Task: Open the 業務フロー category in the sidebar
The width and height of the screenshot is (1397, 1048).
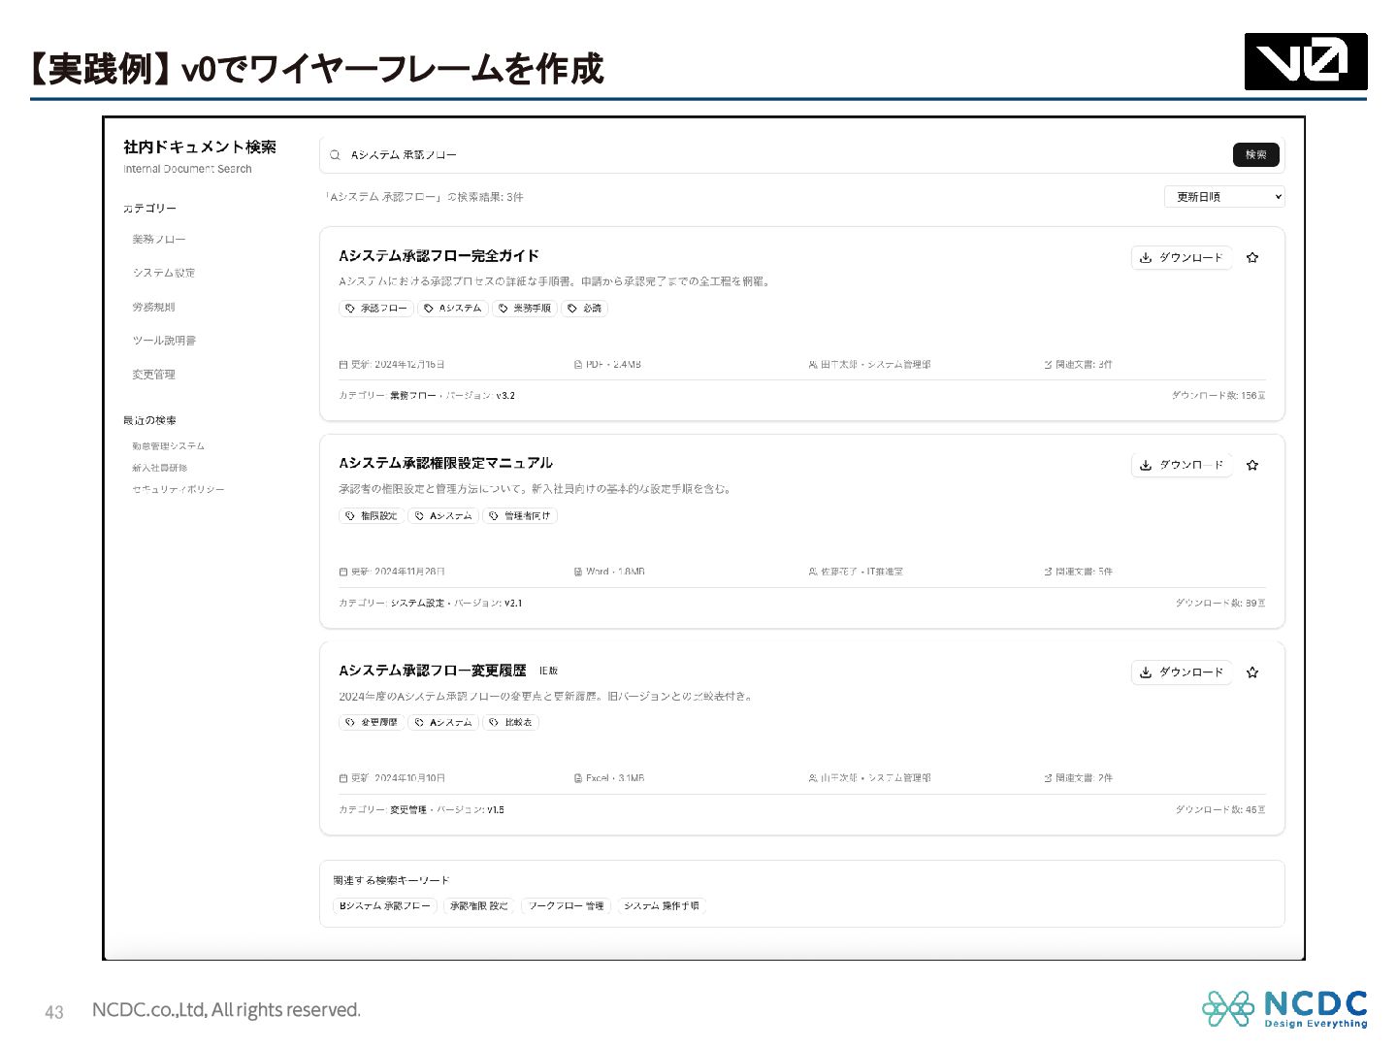Action: pyautogui.click(x=159, y=240)
